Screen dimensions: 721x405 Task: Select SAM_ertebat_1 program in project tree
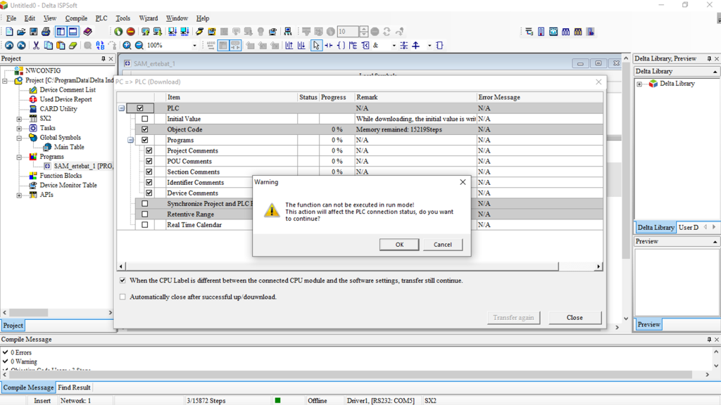[x=83, y=166]
